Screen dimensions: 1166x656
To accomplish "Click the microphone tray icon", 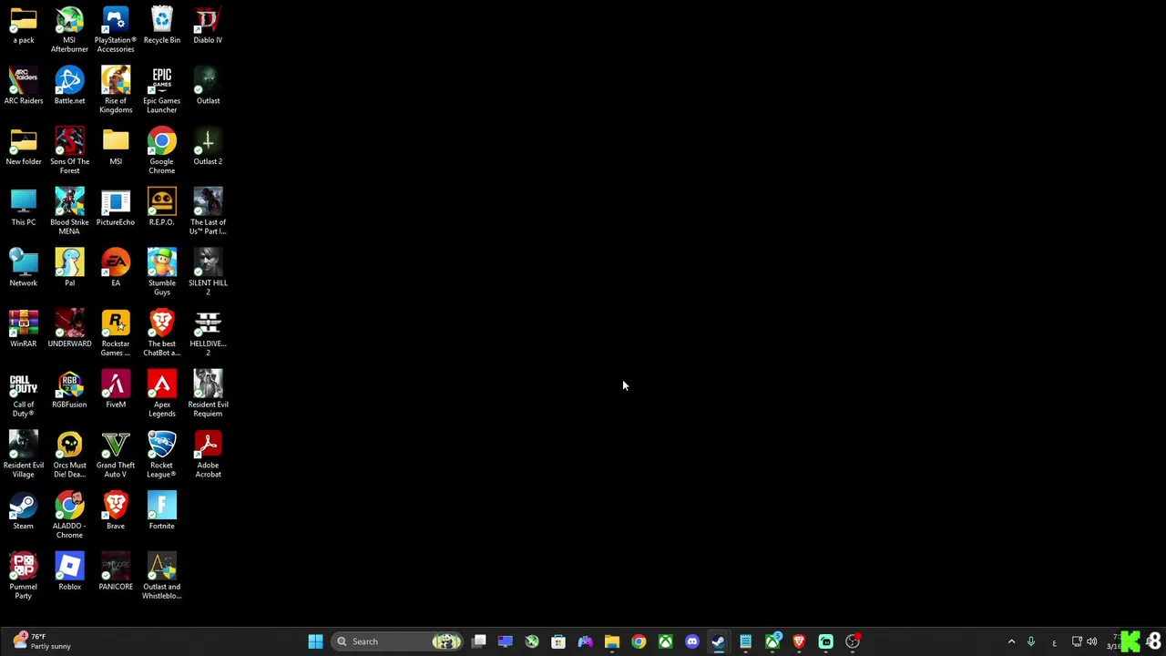I will coord(1031,641).
